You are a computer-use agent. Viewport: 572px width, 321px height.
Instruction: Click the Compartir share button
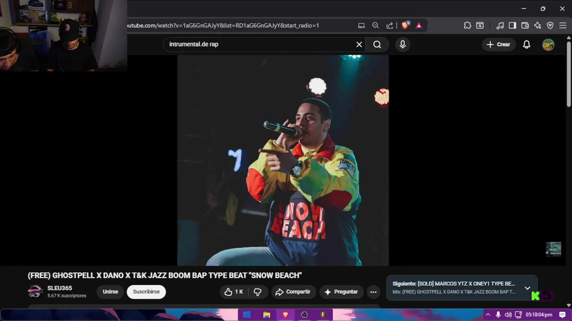coord(293,292)
